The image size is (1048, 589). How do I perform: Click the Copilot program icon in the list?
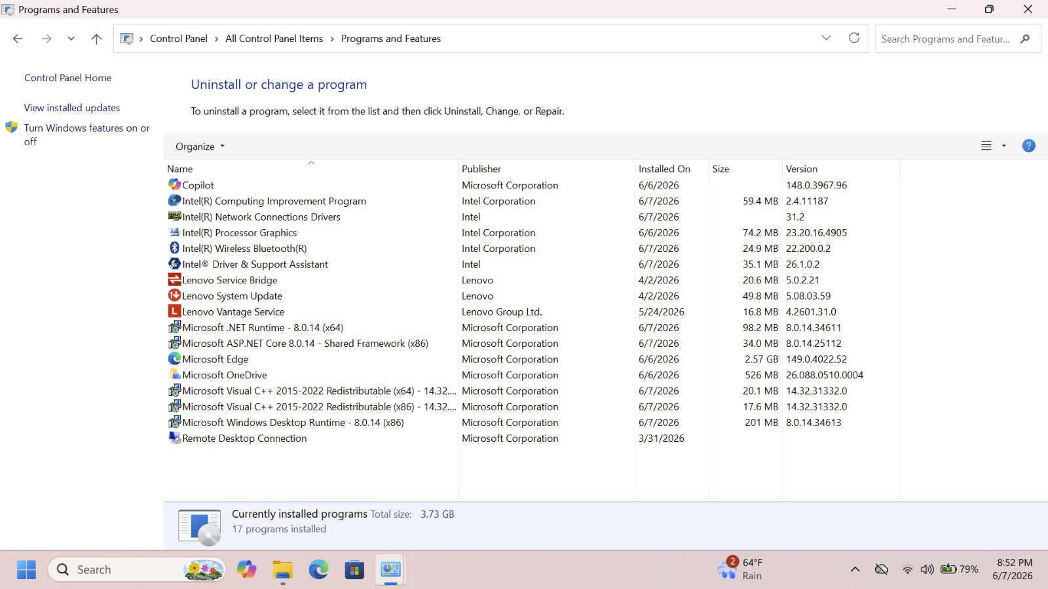[x=174, y=185]
